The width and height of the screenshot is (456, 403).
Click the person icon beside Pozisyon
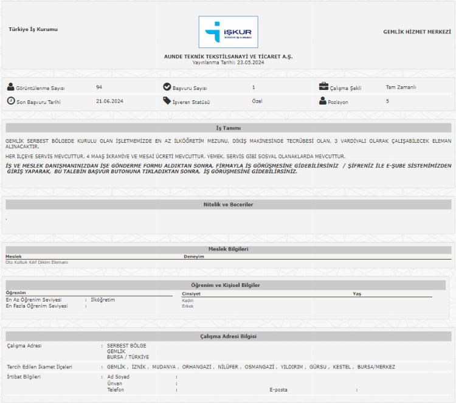tap(323, 101)
